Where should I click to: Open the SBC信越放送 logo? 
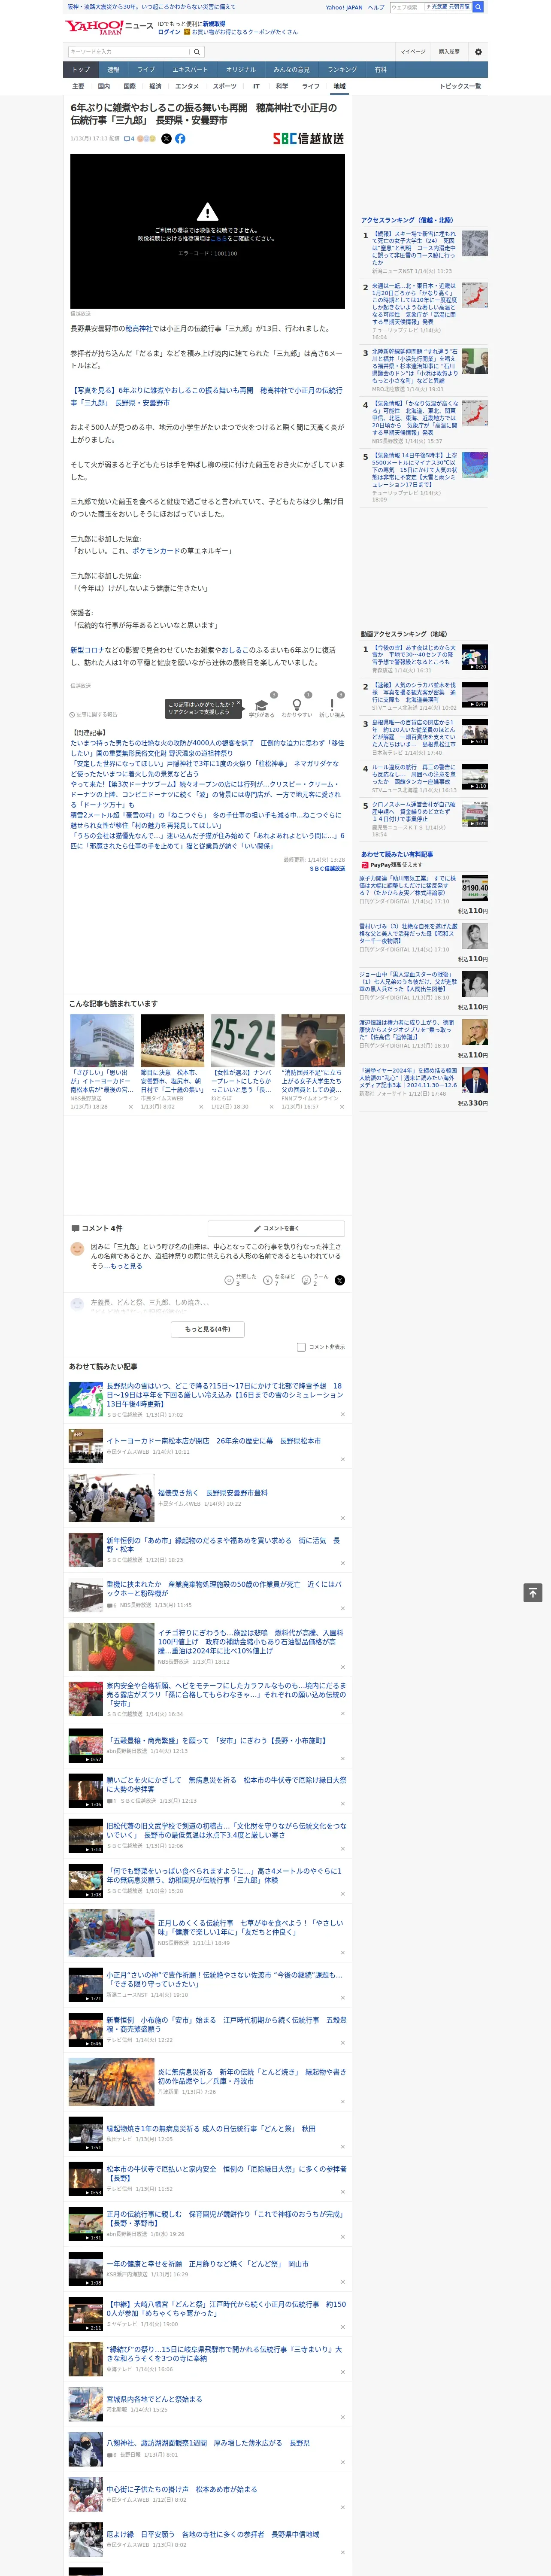[308, 139]
